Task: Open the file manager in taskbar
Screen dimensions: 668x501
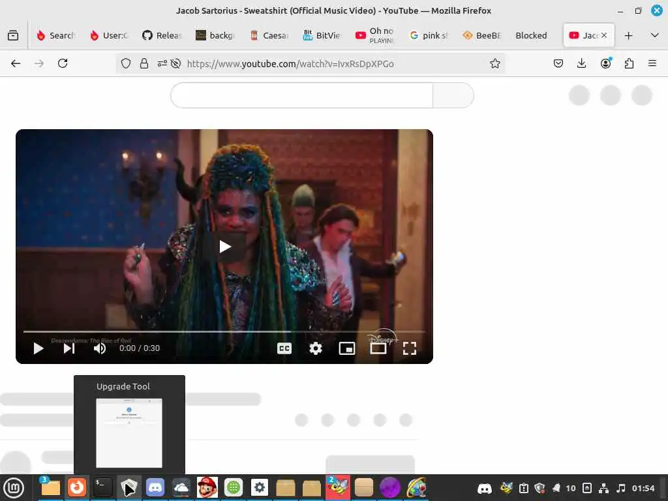Action: pos(50,487)
